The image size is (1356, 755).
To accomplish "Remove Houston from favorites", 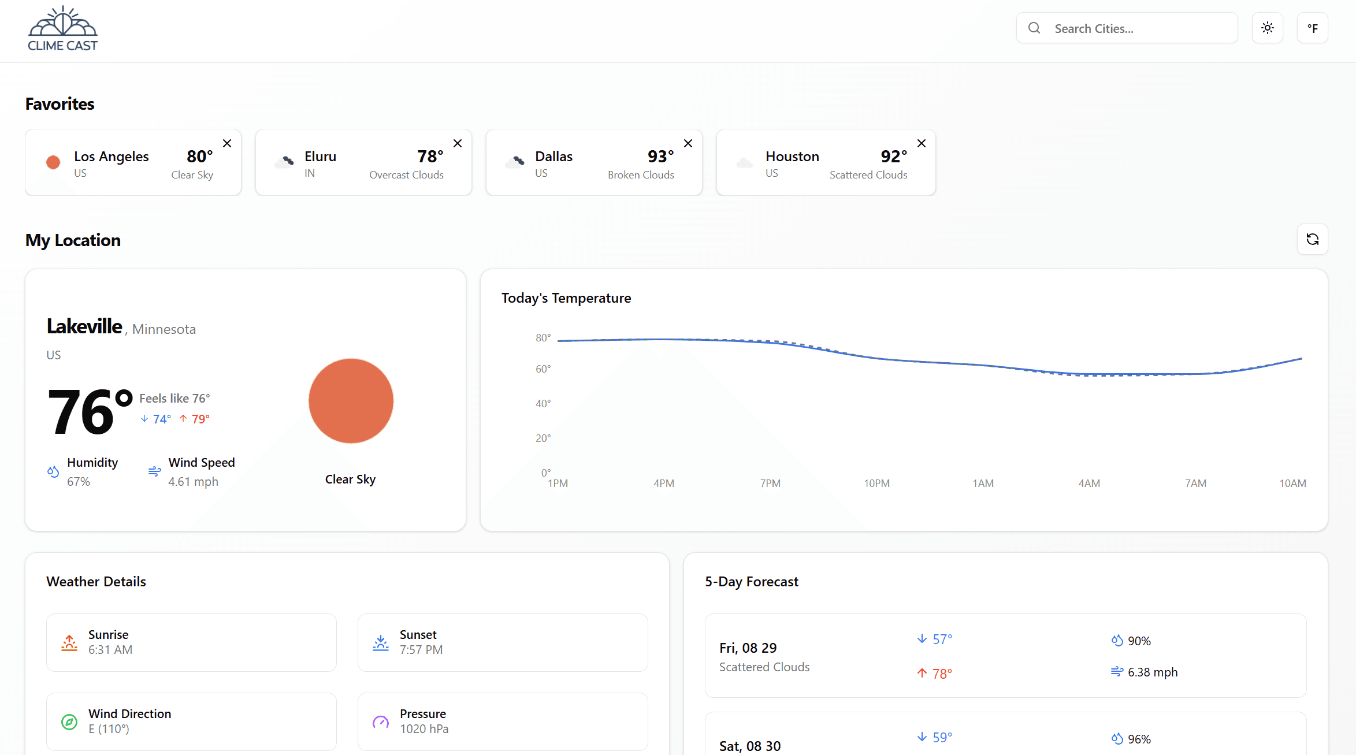I will 921,143.
